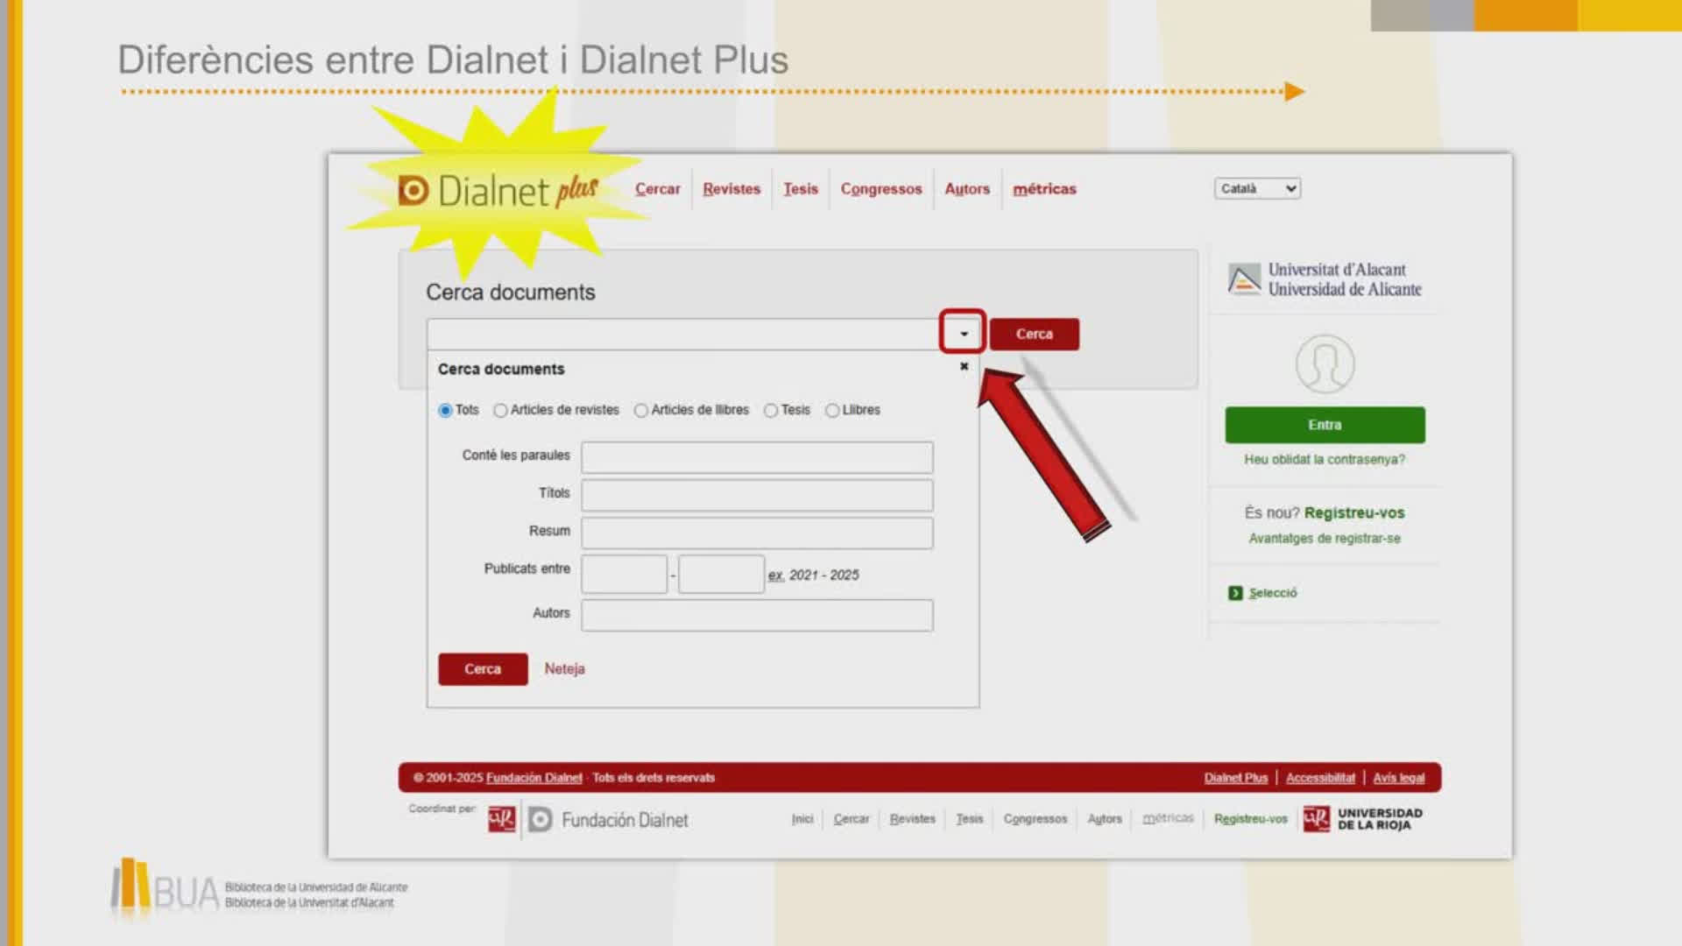Viewport: 1682px width, 946px height.
Task: Go to the Congressos menu item
Action: click(880, 189)
